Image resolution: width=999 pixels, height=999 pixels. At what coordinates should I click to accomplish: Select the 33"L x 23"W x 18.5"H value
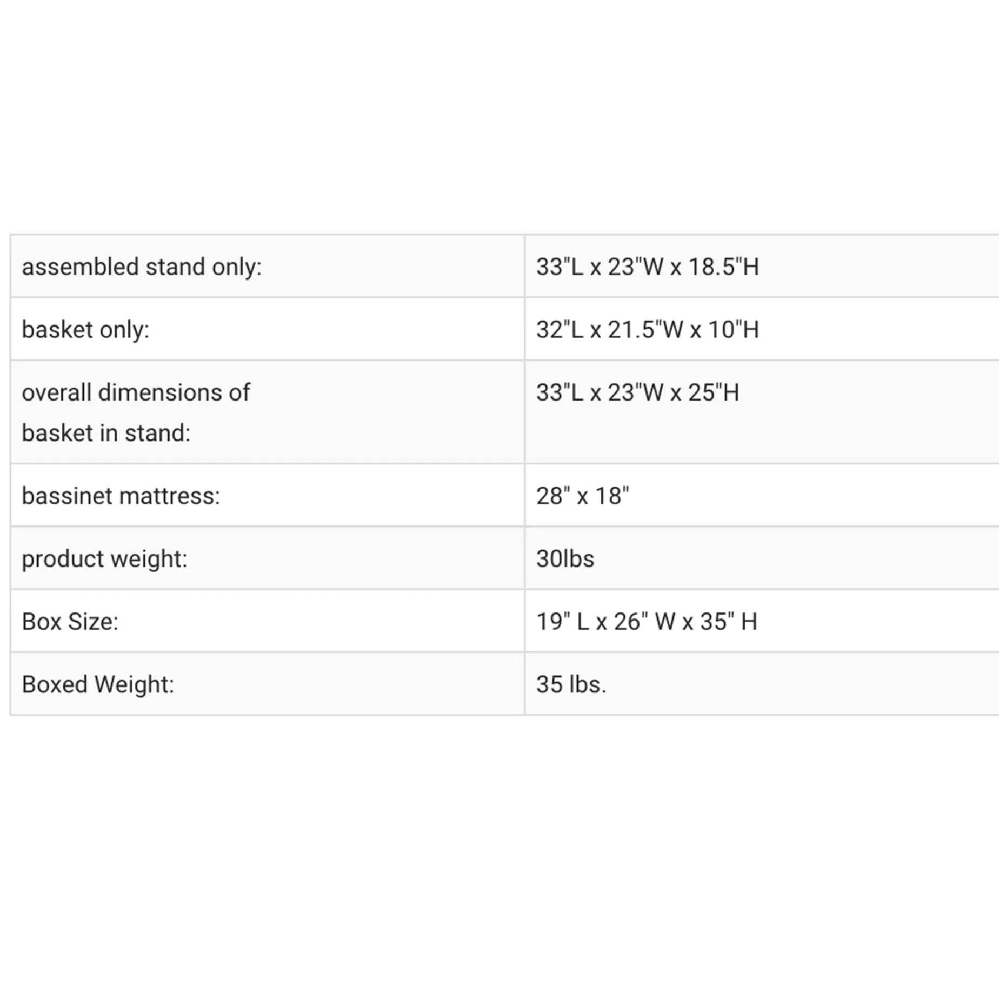[x=648, y=267]
